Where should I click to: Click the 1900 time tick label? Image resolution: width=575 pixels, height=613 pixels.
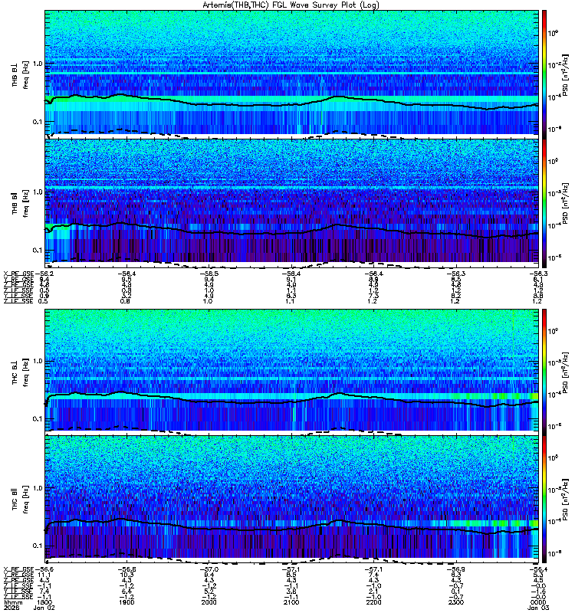tap(127, 602)
